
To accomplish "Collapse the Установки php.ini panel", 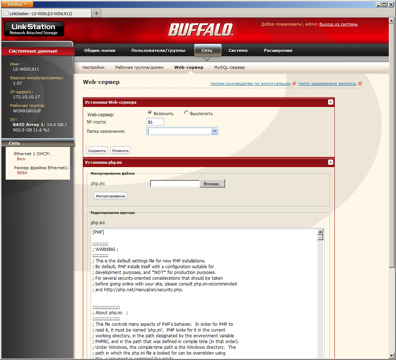I will [330, 162].
